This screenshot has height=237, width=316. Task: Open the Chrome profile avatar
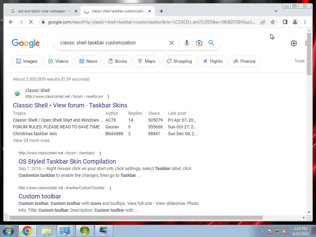click(295, 22)
